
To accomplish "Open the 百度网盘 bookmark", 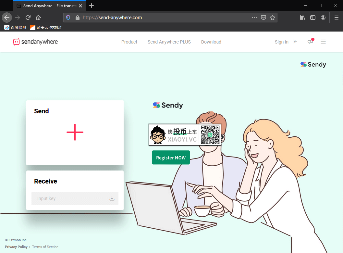I will tap(15, 27).
